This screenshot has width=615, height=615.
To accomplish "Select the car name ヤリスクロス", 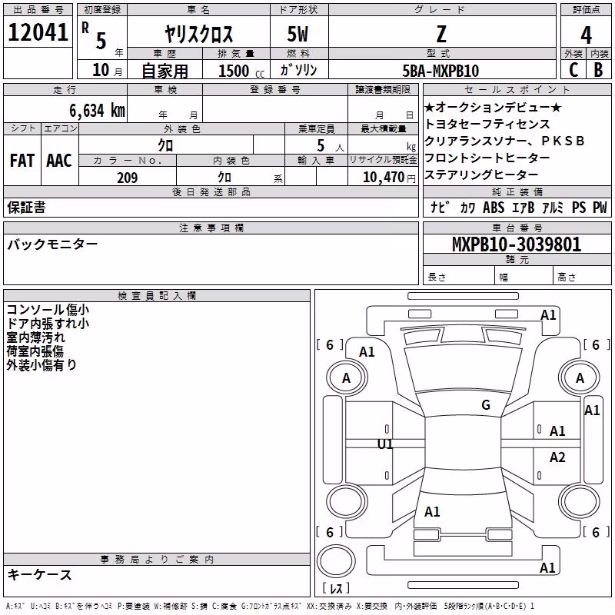I will click(198, 34).
